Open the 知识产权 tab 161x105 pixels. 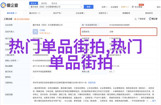[x=58, y=13]
